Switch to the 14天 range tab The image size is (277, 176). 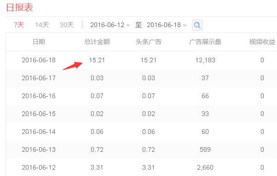pyautogui.click(x=42, y=25)
